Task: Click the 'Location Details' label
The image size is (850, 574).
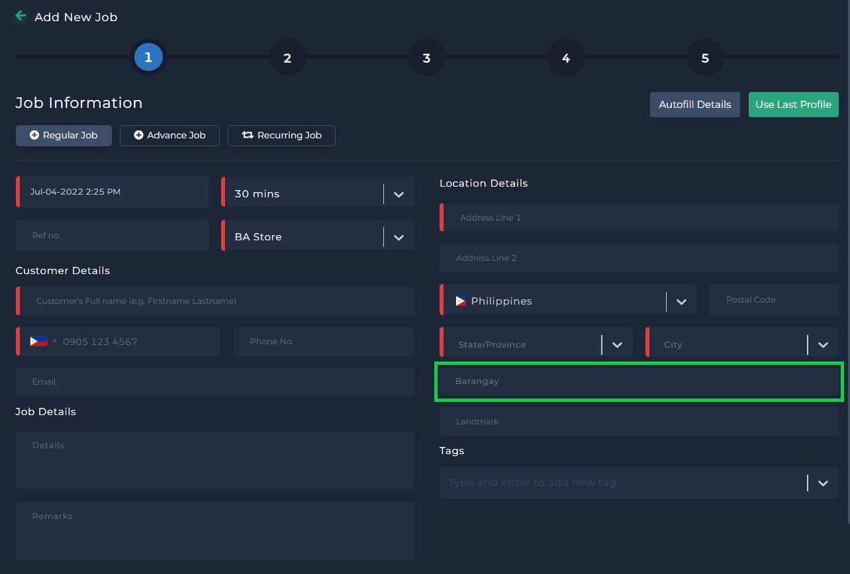Action: coord(484,183)
